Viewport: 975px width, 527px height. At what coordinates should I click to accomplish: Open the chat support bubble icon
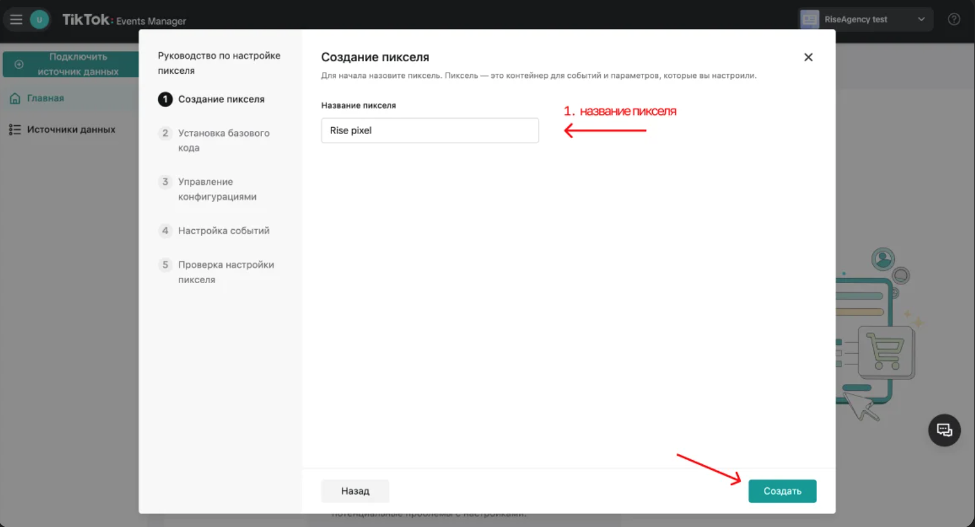(x=944, y=430)
